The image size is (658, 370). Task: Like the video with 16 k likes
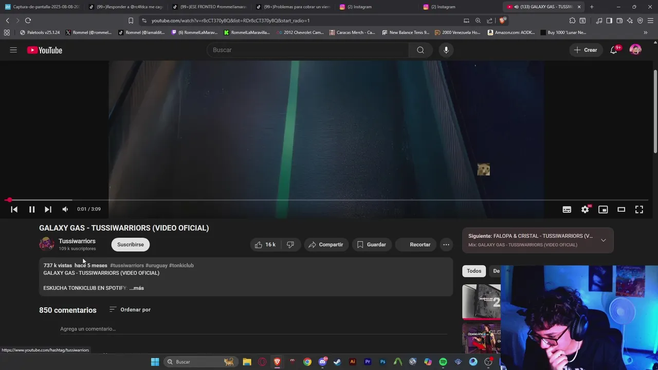[x=265, y=245]
